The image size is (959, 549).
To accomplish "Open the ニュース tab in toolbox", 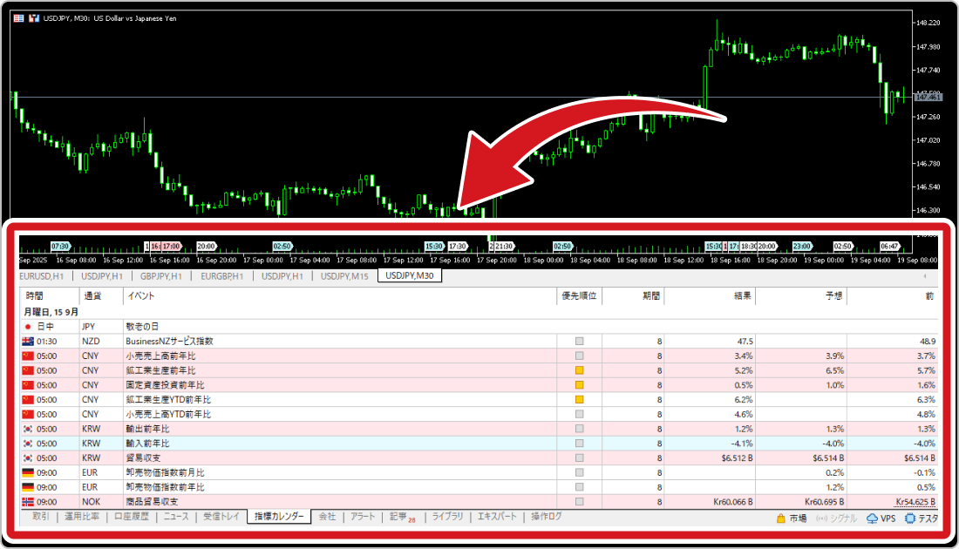I will tap(175, 517).
